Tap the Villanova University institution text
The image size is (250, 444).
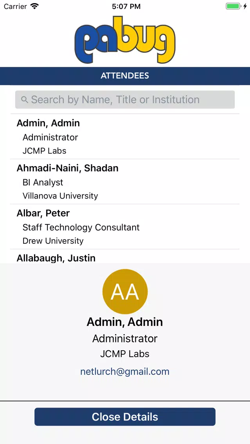click(60, 196)
